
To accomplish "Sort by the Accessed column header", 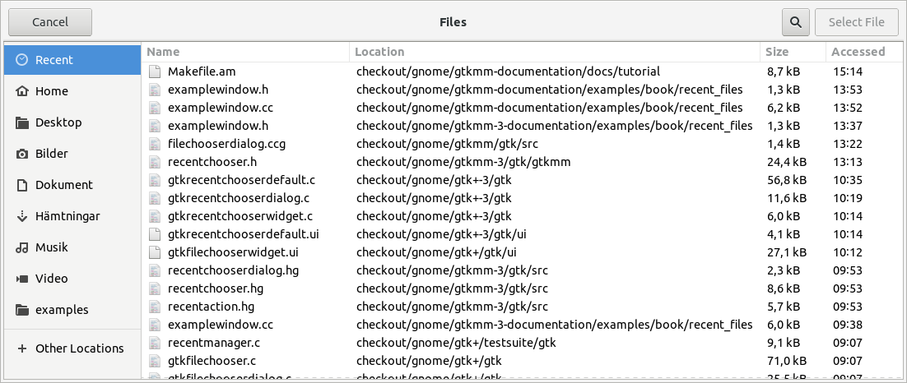I will tap(858, 52).
